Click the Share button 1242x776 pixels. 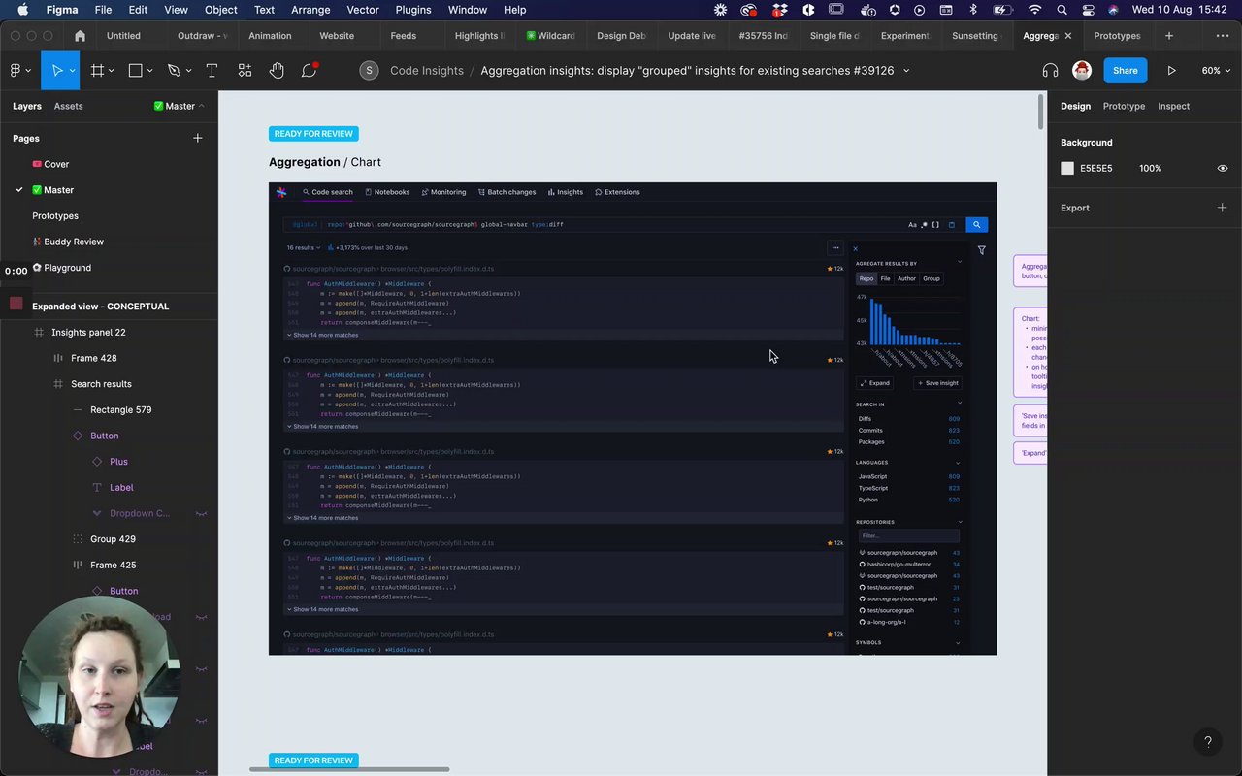click(1126, 71)
